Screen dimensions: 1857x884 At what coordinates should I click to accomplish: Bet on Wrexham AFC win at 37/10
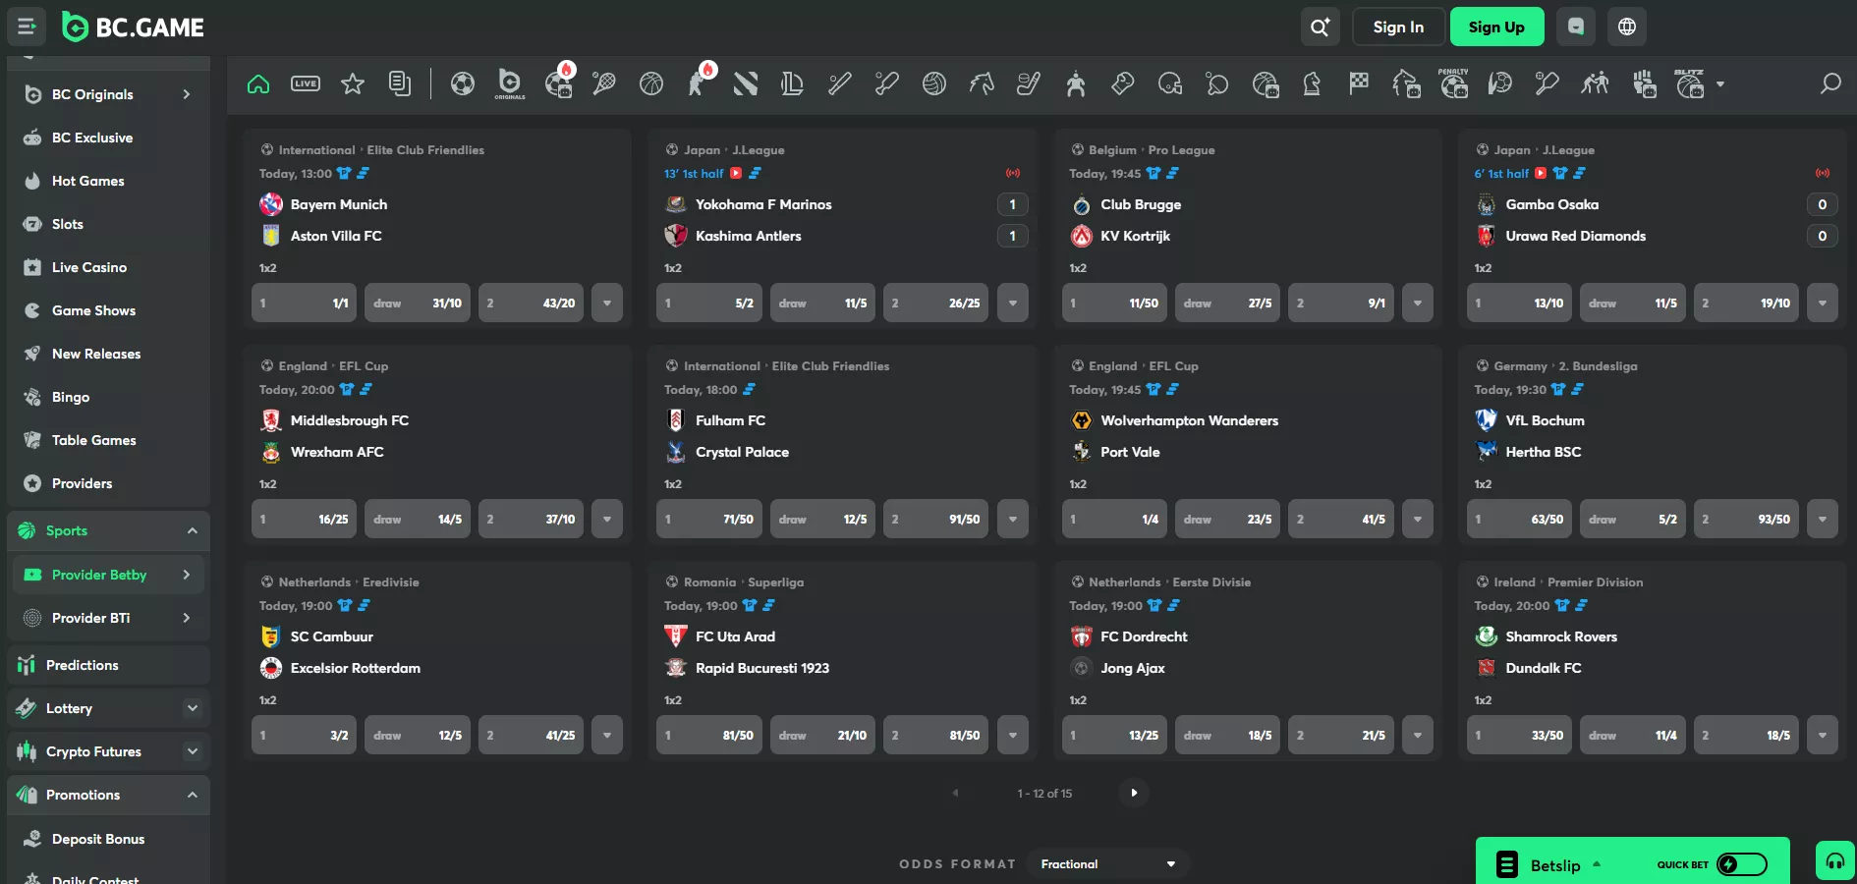532,520
